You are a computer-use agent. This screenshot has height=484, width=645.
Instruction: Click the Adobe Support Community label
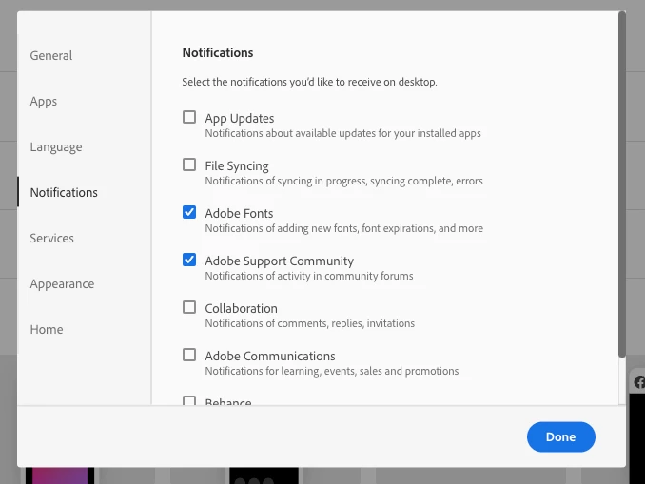coord(280,261)
